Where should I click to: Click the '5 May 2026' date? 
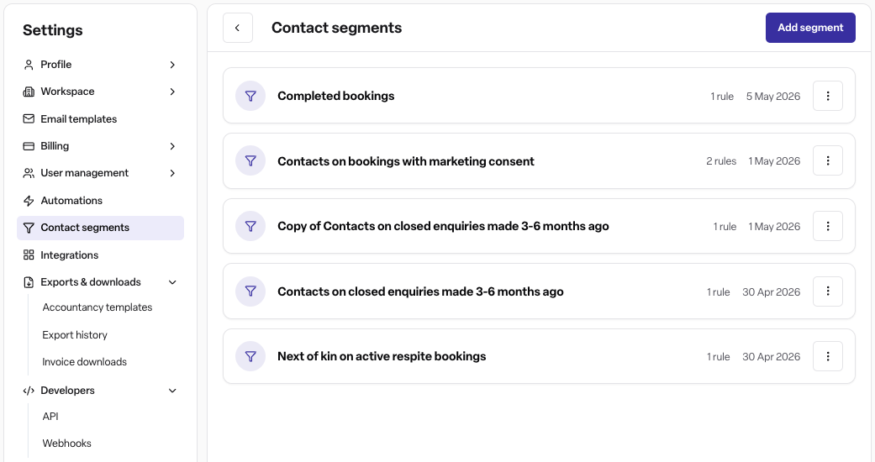click(x=773, y=97)
